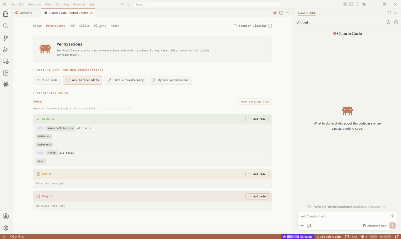
Task: Switch to the Hooks tab
Action: click(115, 26)
